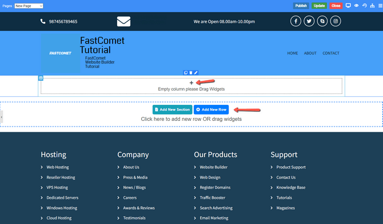383x224 pixels.
Task: Open hamburger menu in top toolbar
Action: point(380,6)
